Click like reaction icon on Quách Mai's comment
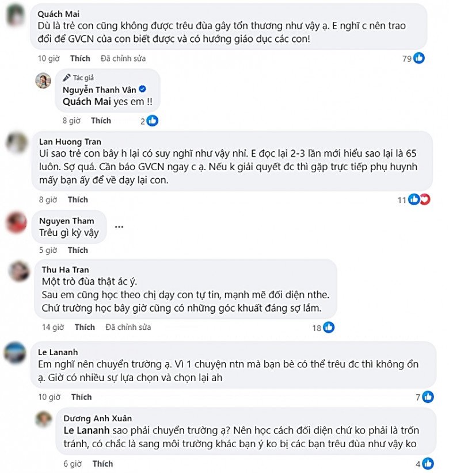This screenshot has height=473, width=449. (419, 58)
